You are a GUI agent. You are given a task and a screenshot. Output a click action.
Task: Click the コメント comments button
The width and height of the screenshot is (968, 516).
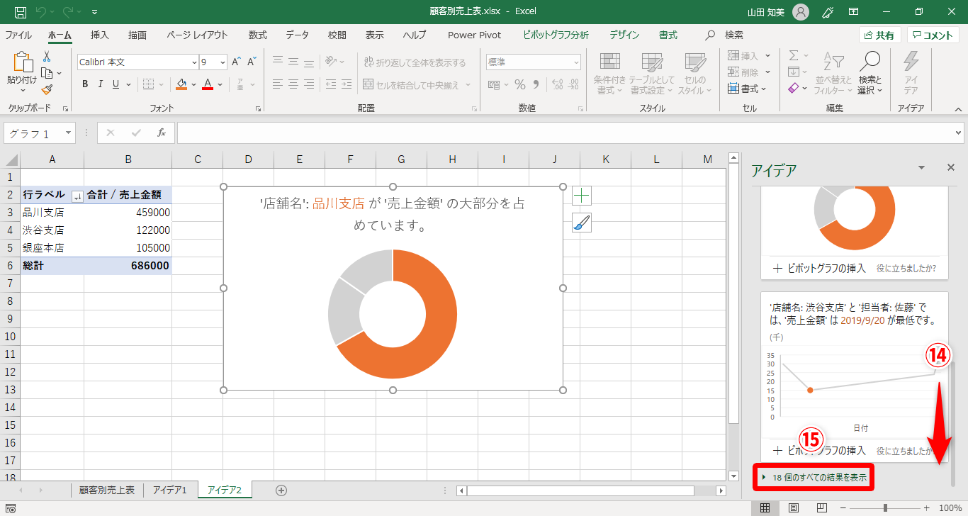(933, 35)
